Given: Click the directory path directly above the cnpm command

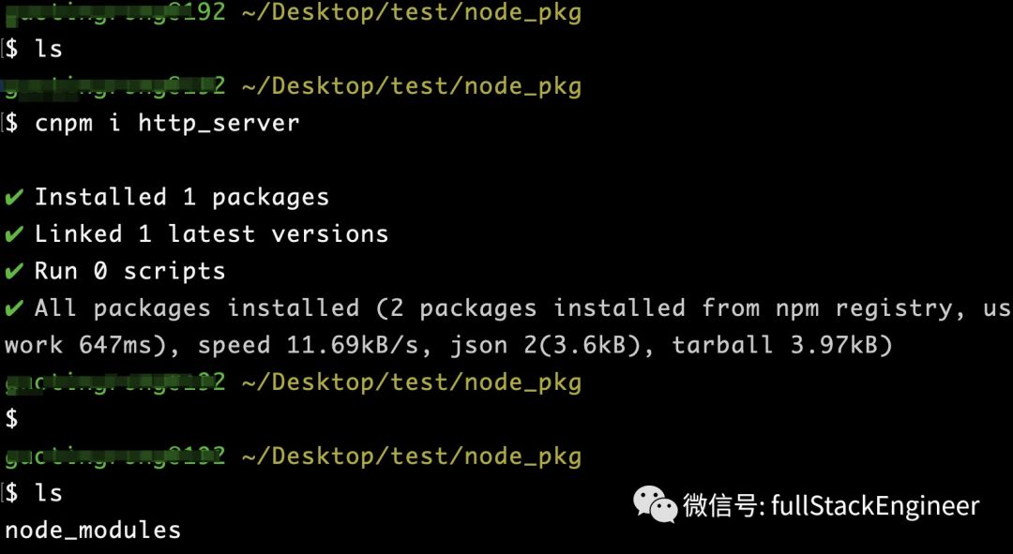Looking at the screenshot, I should pyautogui.click(x=411, y=86).
